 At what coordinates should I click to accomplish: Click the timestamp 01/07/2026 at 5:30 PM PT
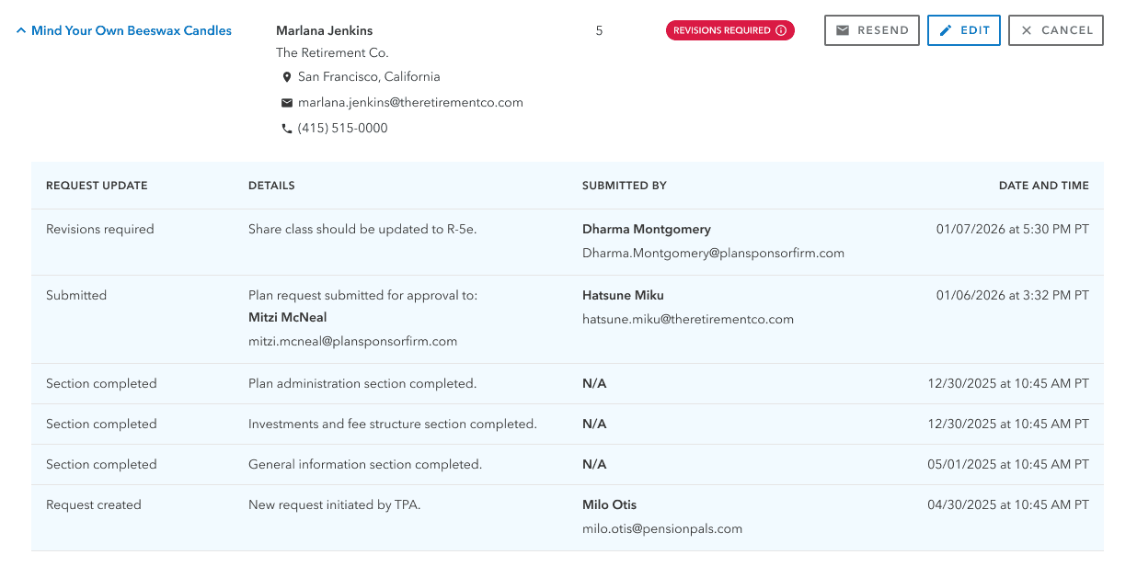1013,230
